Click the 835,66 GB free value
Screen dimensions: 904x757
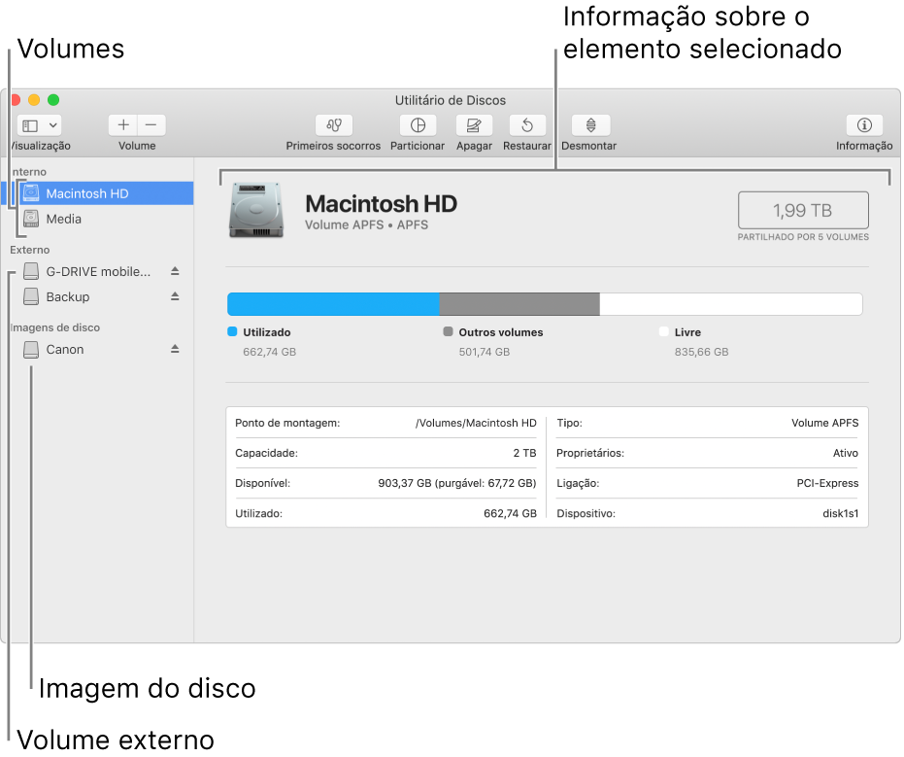coord(702,352)
